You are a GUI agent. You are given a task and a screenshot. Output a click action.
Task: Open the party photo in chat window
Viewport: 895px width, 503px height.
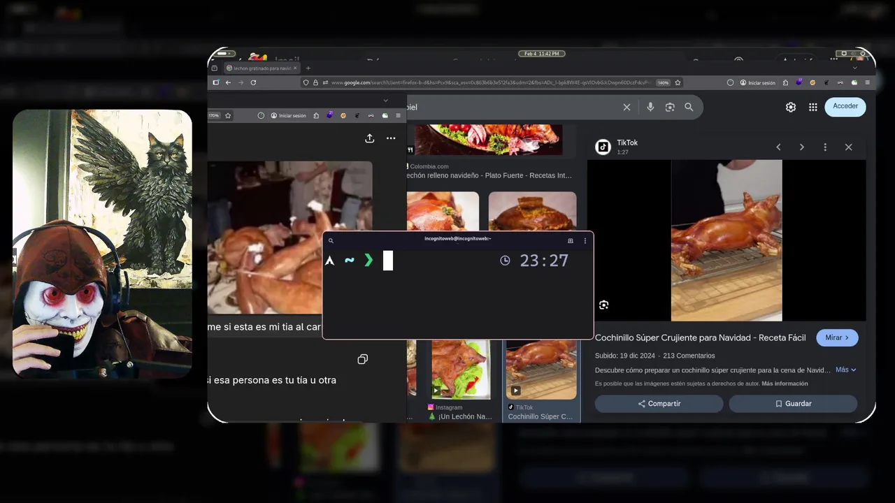(289, 238)
